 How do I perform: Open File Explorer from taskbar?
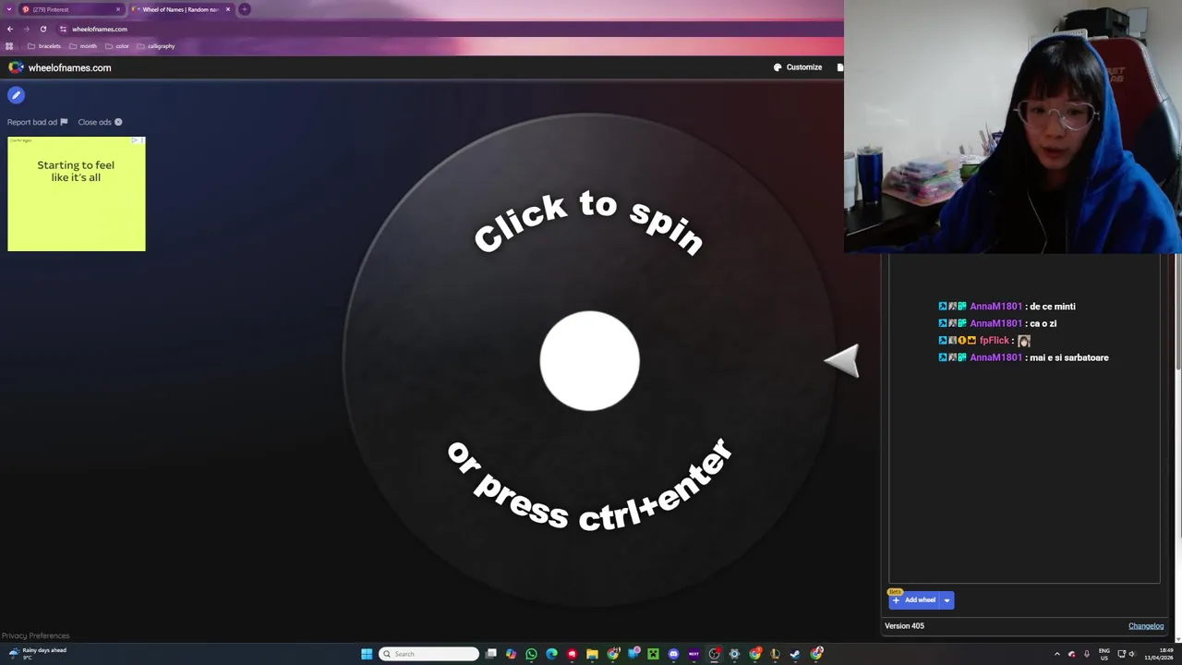pos(592,654)
